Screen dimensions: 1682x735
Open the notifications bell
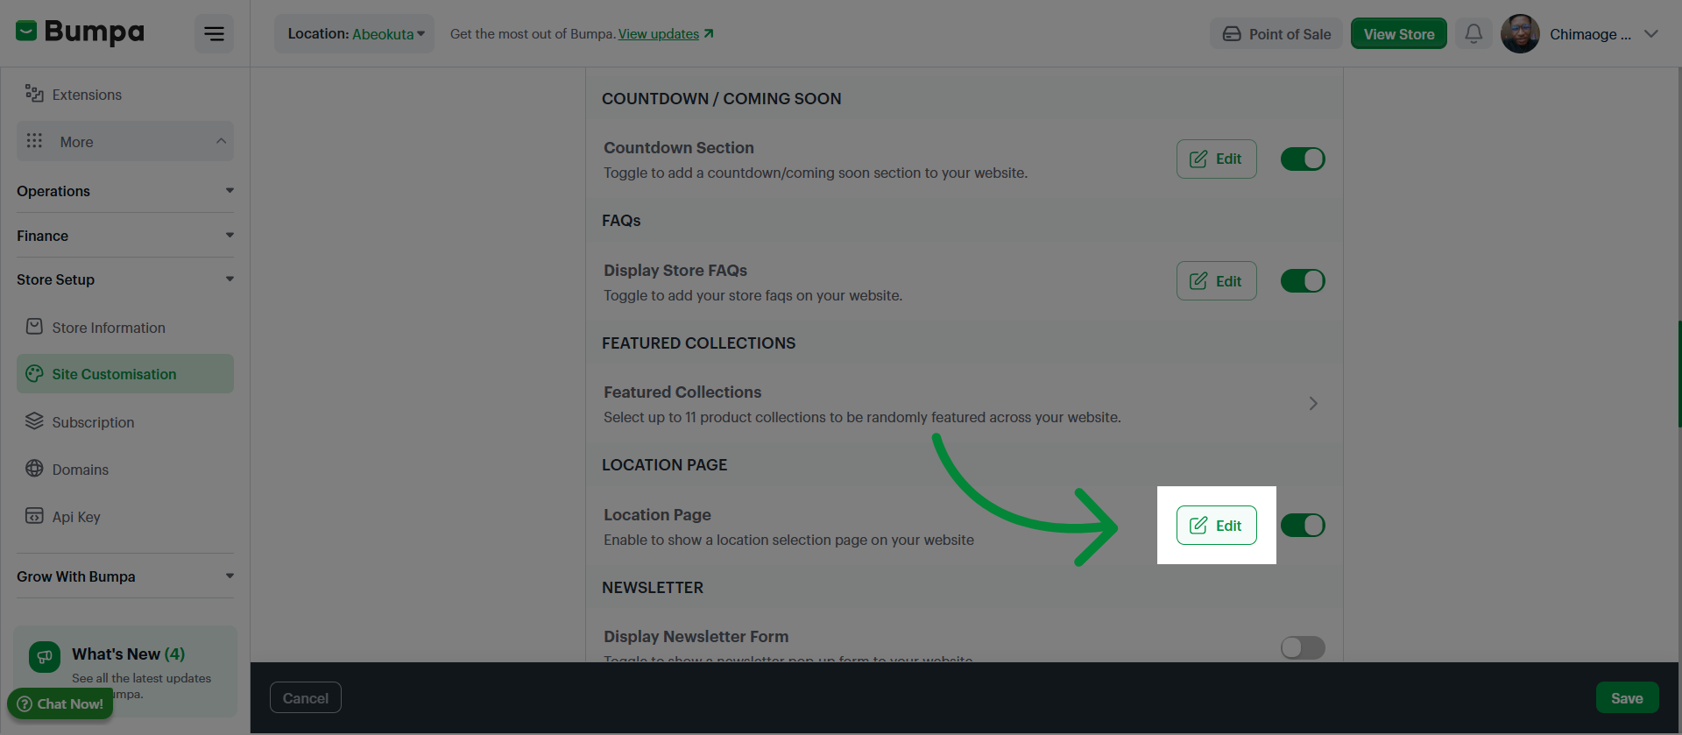click(x=1474, y=34)
